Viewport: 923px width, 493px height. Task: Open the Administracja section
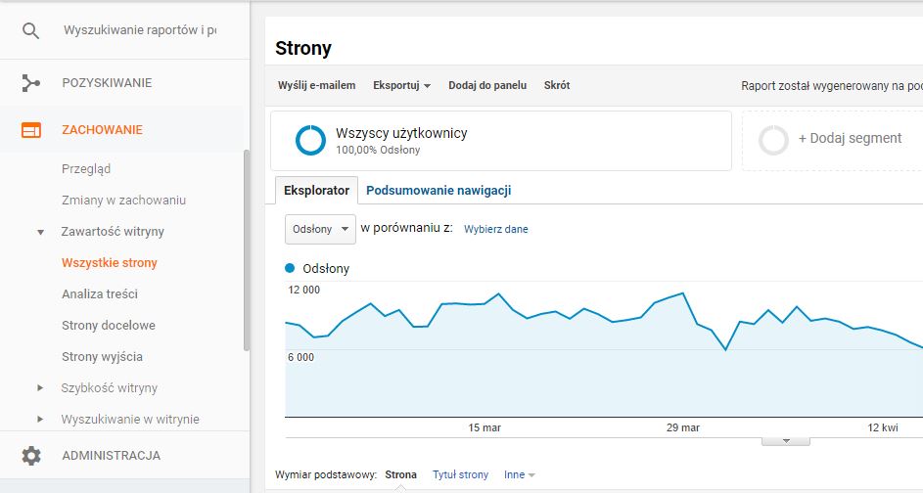point(112,456)
